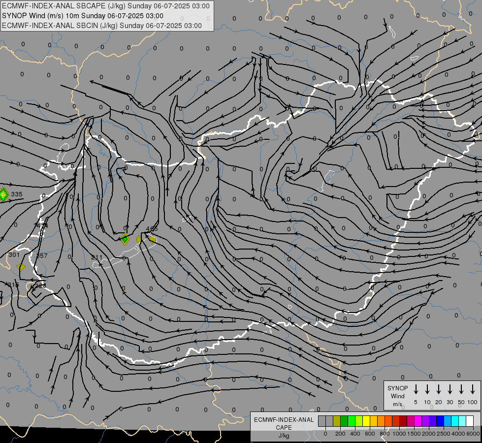Click the ECMWF-INDEX-ANAL CAPE J/kg legend label
482x443 pixels.
point(284,428)
